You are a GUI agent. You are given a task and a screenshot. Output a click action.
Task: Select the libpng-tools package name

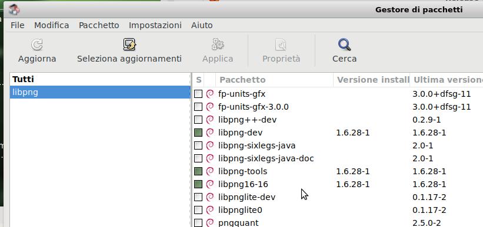point(243,171)
